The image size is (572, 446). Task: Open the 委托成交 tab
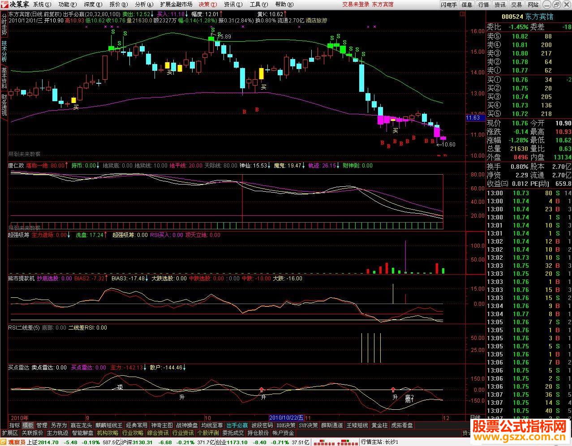(233, 433)
